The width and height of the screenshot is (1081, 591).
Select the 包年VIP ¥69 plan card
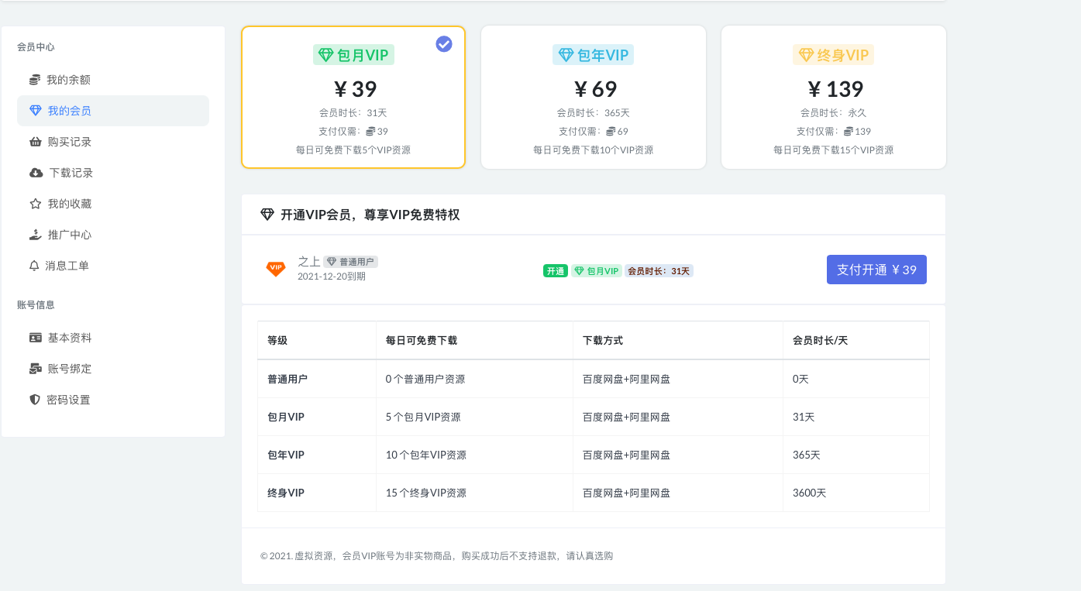coord(594,97)
